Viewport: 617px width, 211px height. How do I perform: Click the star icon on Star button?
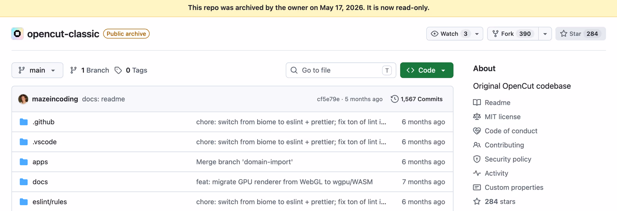pyautogui.click(x=563, y=34)
